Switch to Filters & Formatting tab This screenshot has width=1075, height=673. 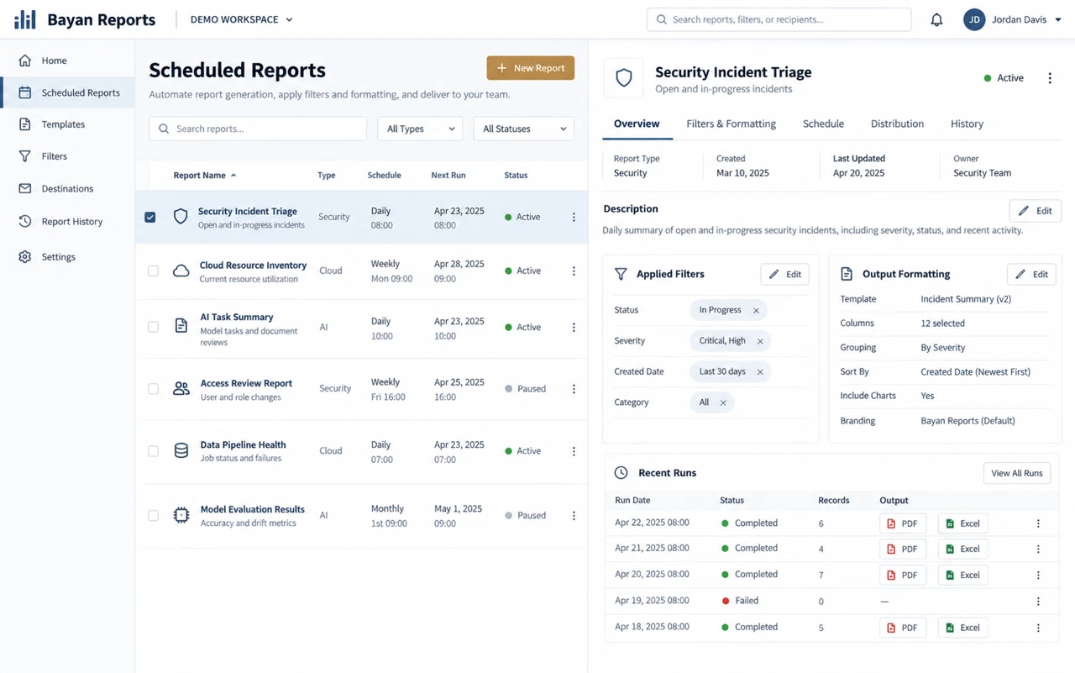coord(731,124)
